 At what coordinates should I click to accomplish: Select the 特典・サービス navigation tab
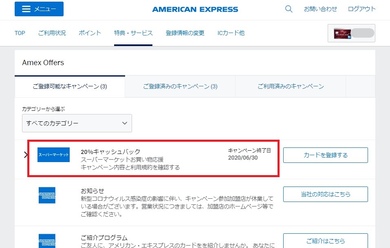[x=133, y=33]
